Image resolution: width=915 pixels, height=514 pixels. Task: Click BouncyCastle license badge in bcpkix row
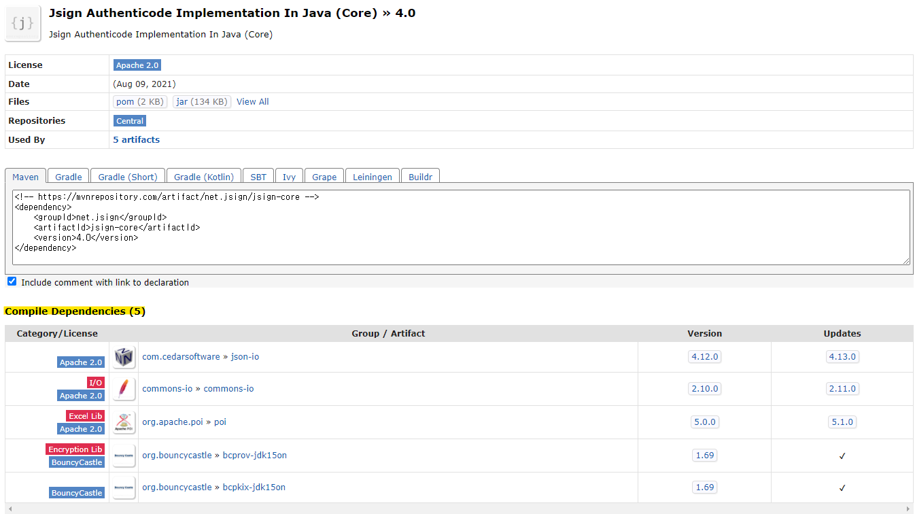tap(77, 493)
